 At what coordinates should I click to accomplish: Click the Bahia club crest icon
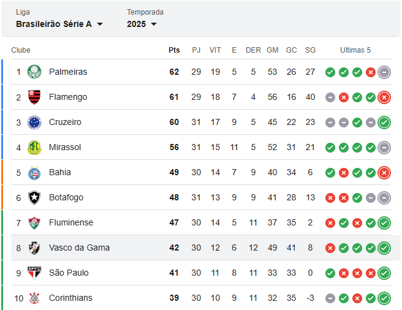coord(34,172)
